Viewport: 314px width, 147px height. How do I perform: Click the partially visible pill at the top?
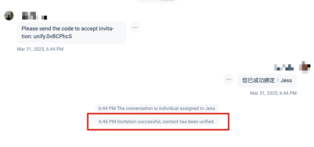(157, 1)
